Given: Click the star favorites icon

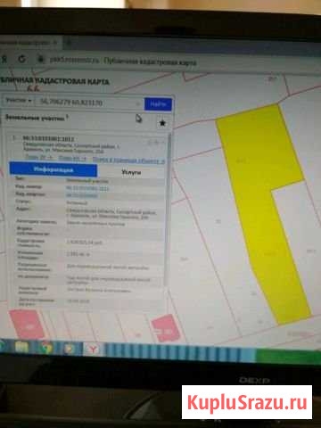Looking at the screenshot, I should tap(162, 123).
